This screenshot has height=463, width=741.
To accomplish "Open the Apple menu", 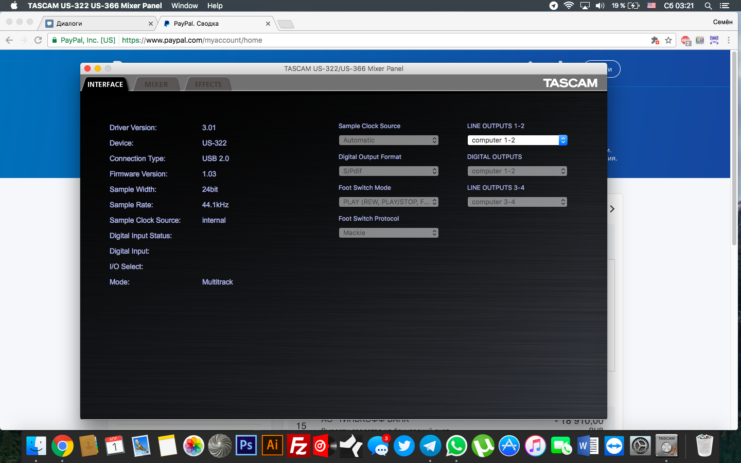I will click(14, 6).
